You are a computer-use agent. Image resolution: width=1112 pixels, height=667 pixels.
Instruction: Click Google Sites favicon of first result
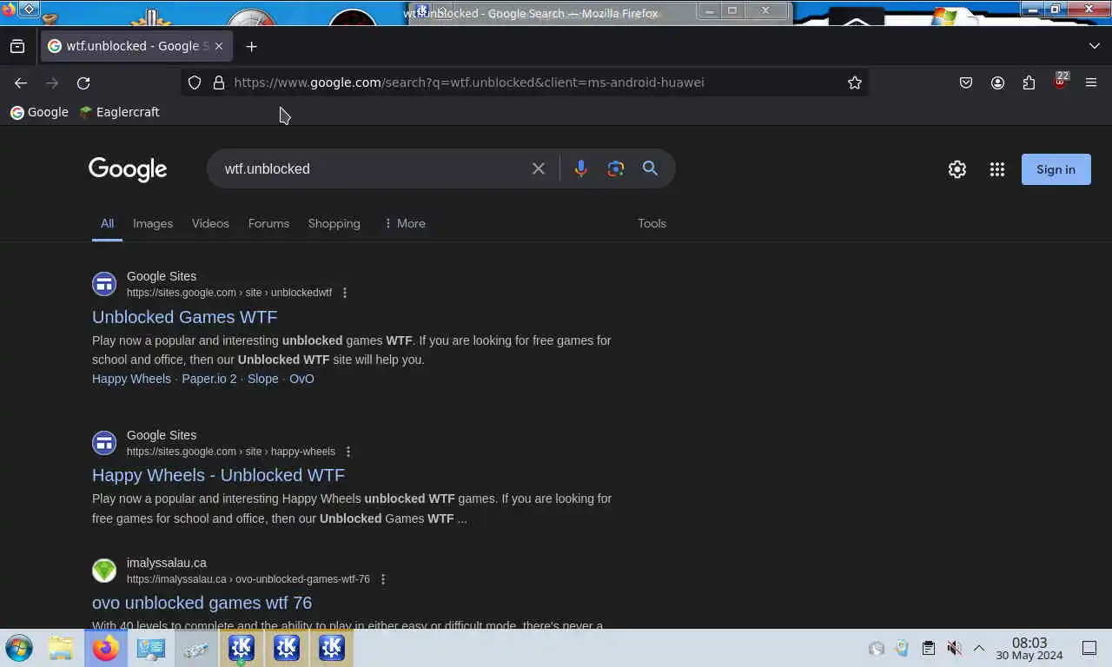(x=104, y=284)
